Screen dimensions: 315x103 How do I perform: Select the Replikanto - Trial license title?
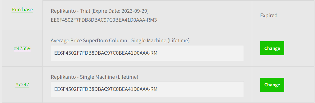(x=100, y=11)
